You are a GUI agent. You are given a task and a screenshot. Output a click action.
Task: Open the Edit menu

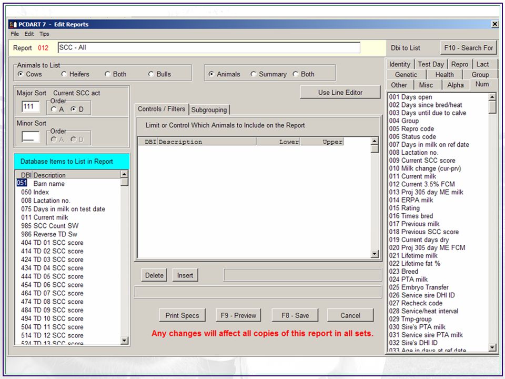29,34
